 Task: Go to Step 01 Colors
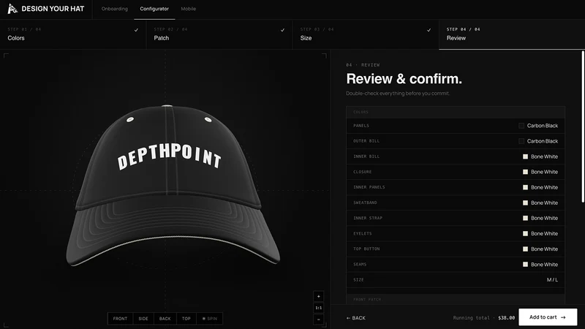[x=73, y=34]
